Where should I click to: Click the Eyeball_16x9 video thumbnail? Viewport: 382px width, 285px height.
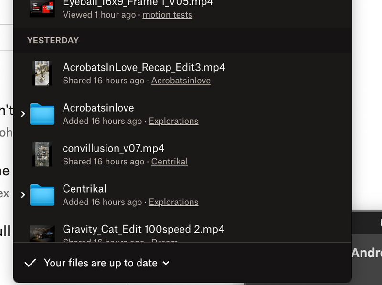[42, 8]
